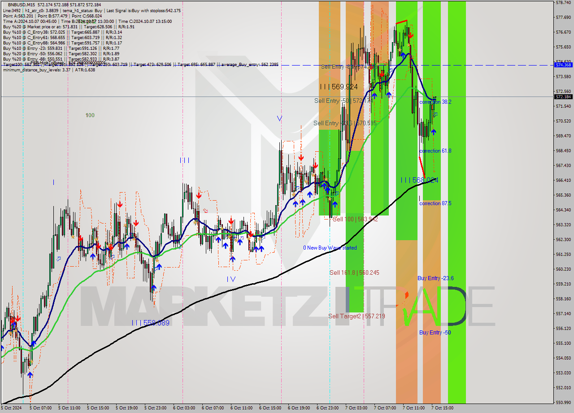Image resolution: width=574 pixels, height=413 pixels.
Task: Click the 'Buy %10 @ C_Entry88: 564.986' row
Action: click(62, 43)
